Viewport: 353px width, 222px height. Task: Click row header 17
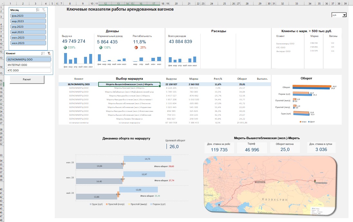coord(2,84)
